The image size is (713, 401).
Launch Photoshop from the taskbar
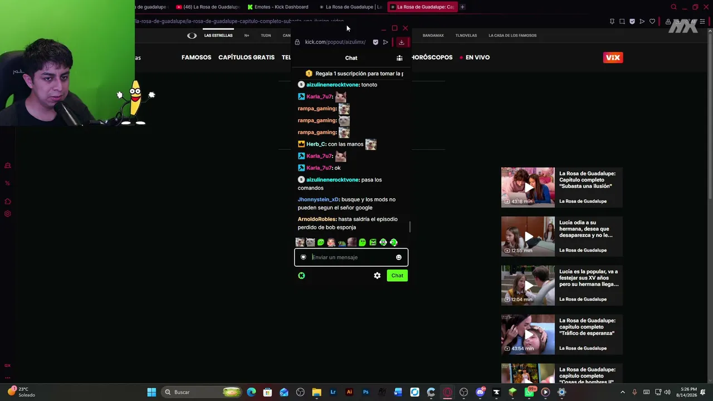point(365,392)
